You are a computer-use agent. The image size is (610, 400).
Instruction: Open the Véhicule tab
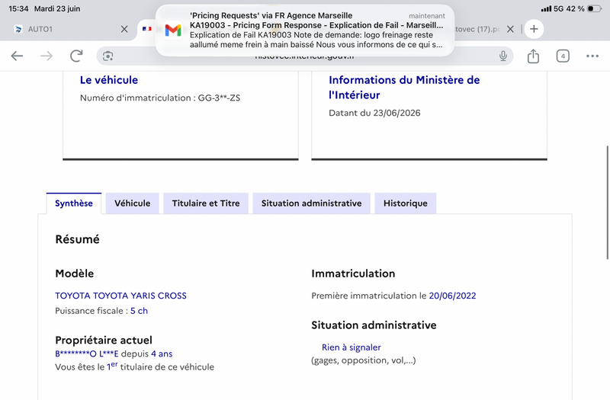(x=132, y=203)
